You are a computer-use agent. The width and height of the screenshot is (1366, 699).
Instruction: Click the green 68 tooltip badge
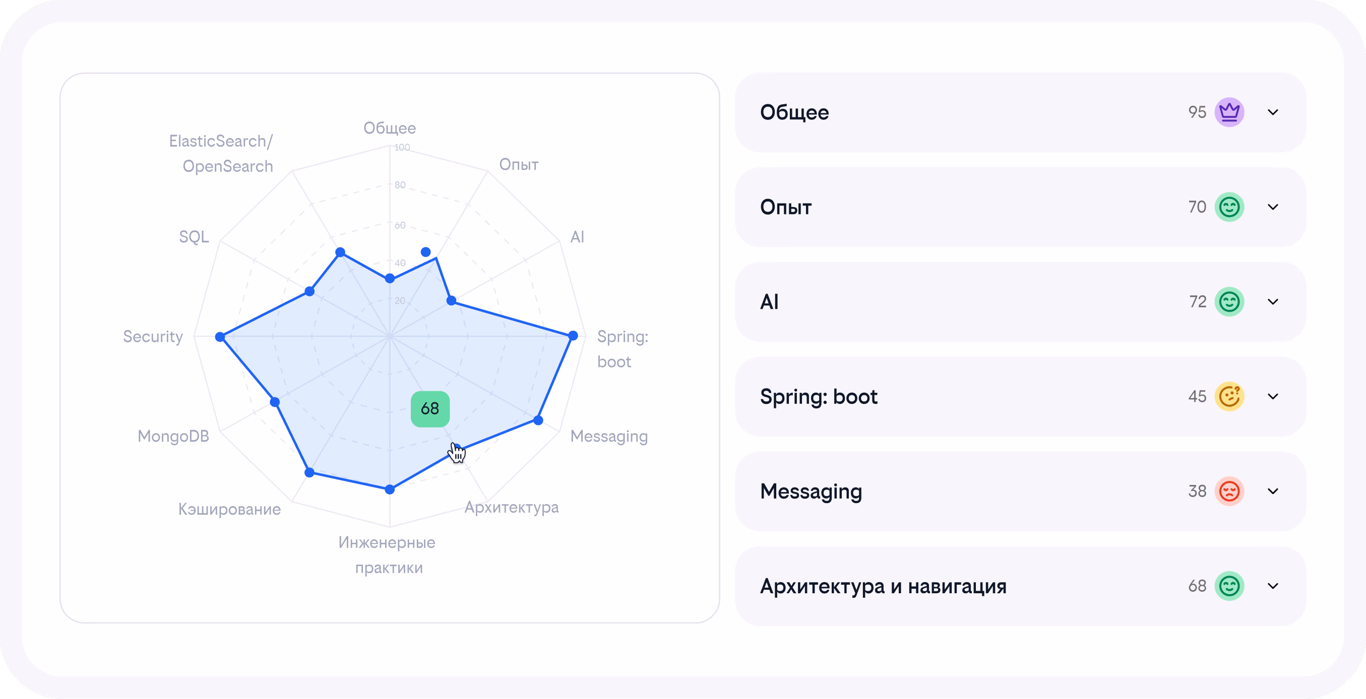(x=430, y=408)
